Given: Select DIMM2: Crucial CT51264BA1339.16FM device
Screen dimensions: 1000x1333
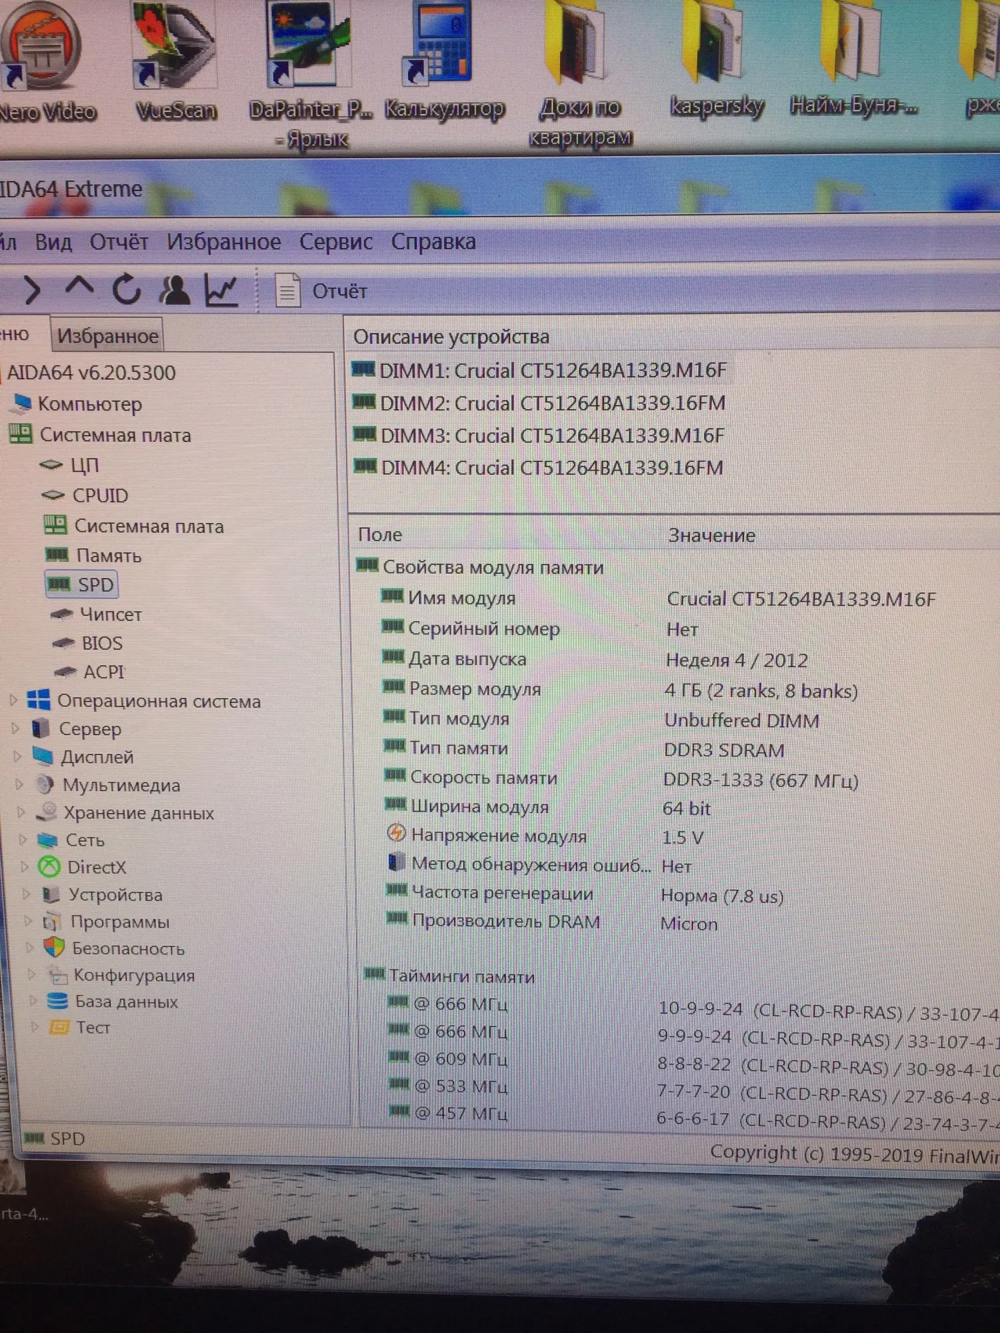Looking at the screenshot, I should coord(539,403).
